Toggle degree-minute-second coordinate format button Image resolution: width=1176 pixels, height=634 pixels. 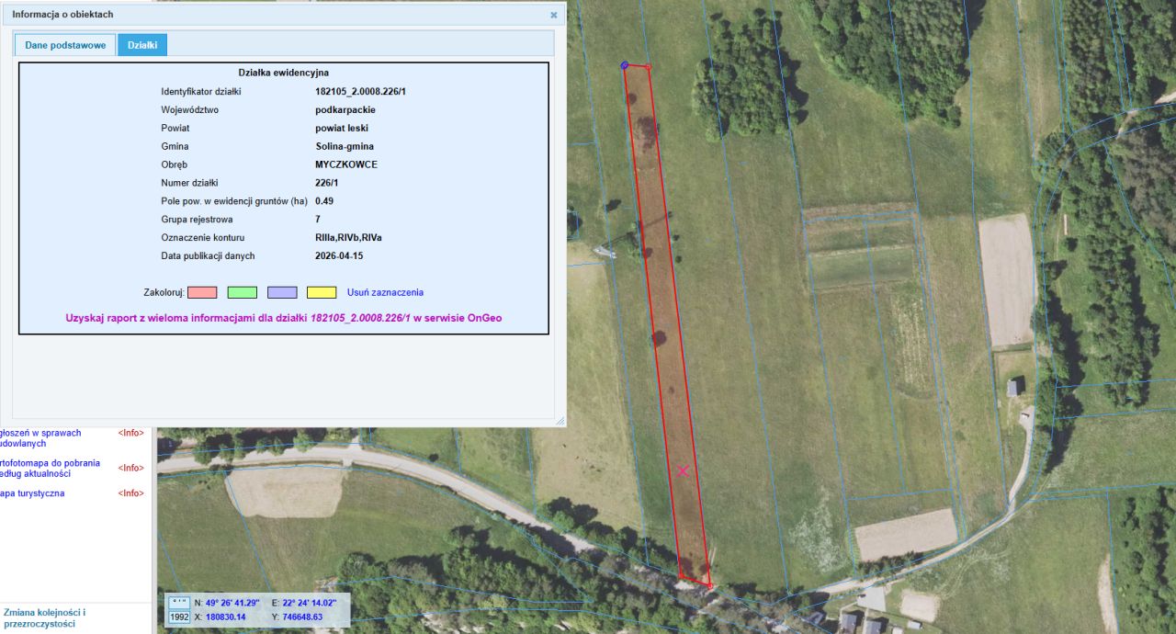click(x=178, y=603)
